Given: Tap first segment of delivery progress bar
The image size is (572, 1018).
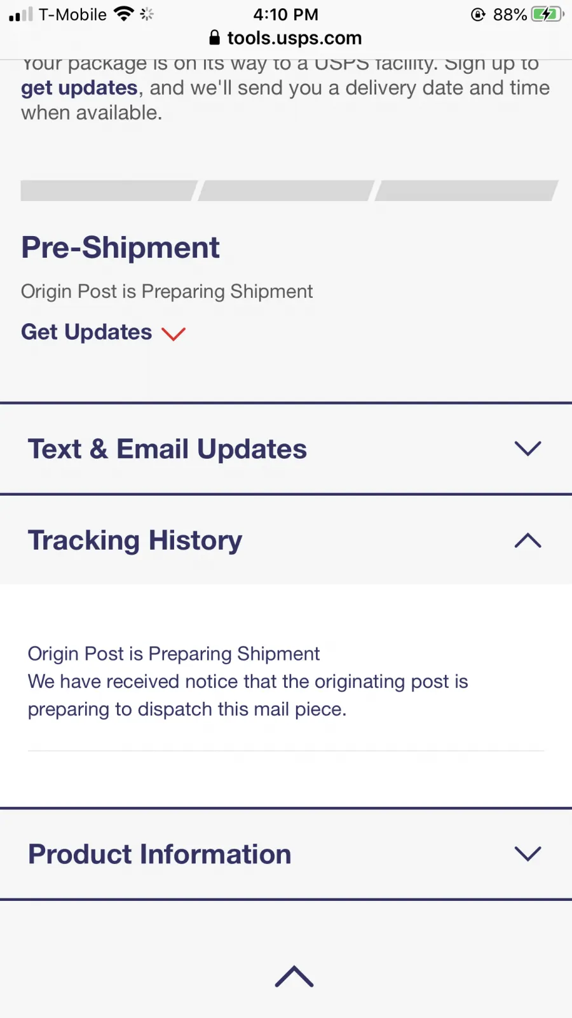Looking at the screenshot, I should pyautogui.click(x=109, y=191).
